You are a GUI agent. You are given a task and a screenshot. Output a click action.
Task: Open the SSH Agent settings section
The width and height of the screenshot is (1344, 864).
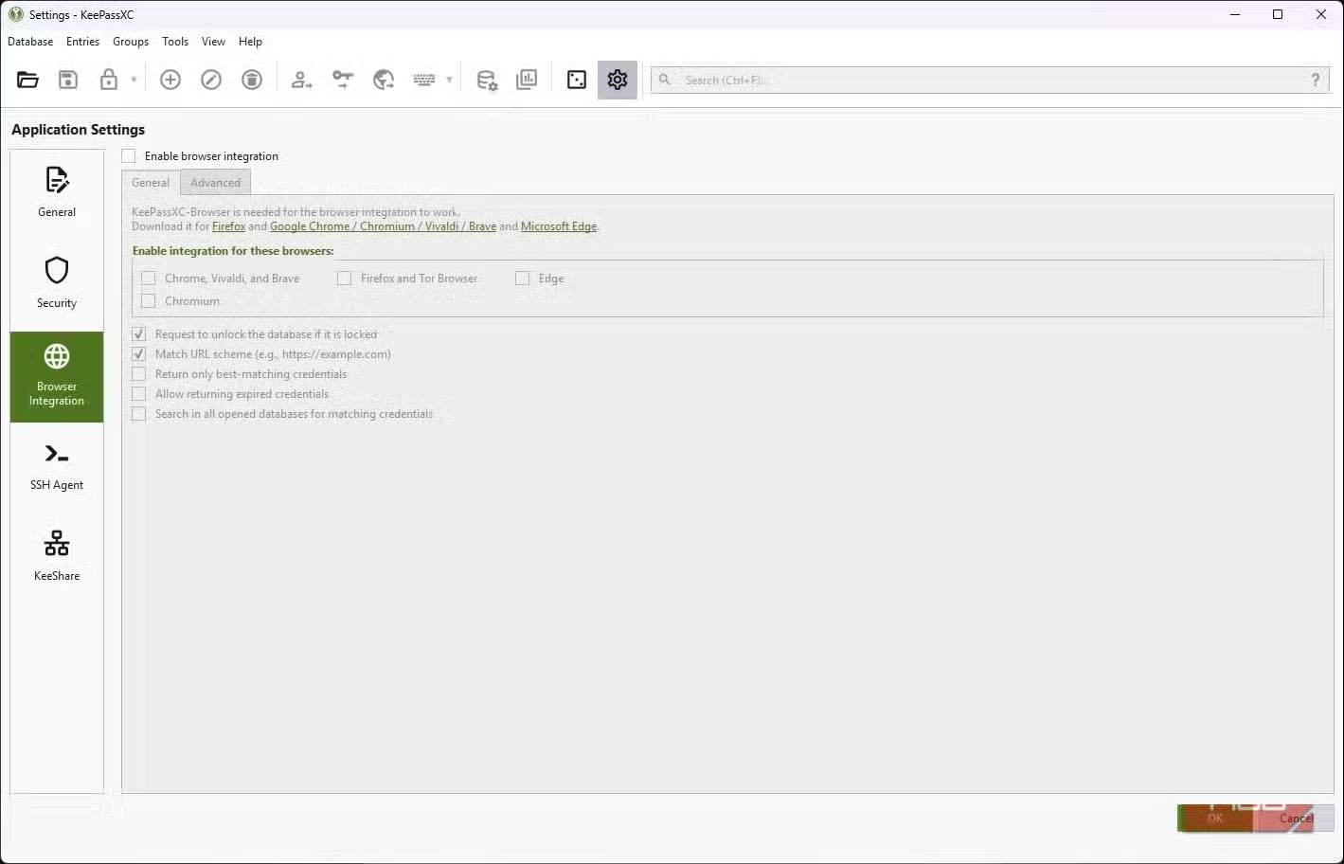click(57, 467)
